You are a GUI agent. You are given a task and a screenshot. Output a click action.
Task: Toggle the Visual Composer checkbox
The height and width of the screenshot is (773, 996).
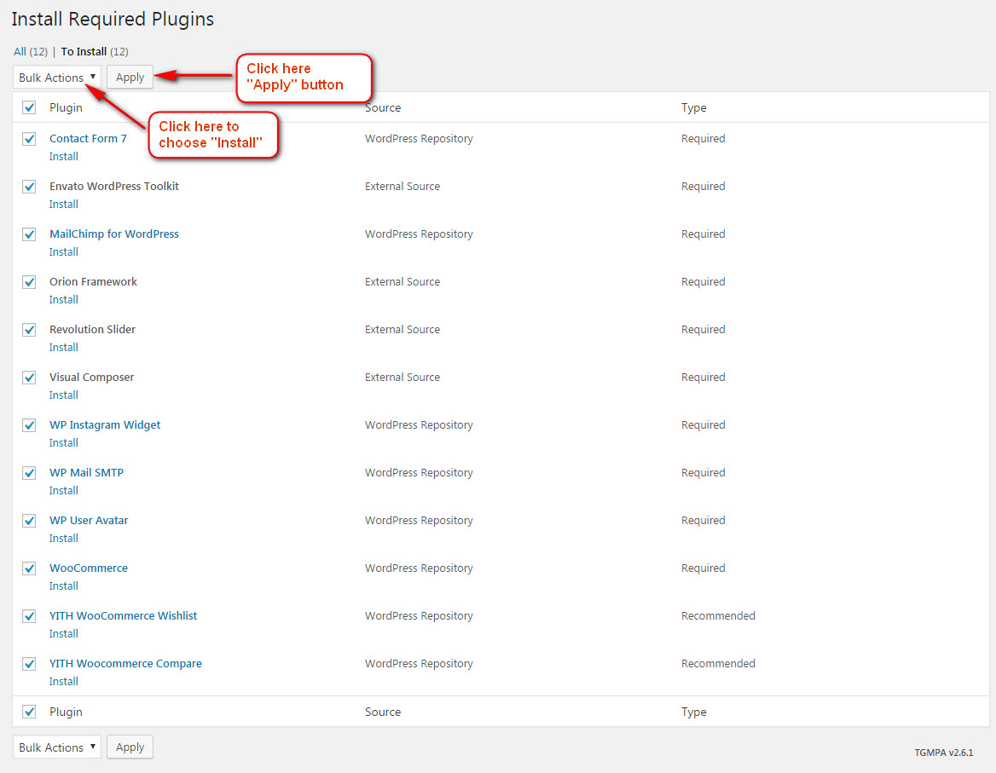point(29,378)
